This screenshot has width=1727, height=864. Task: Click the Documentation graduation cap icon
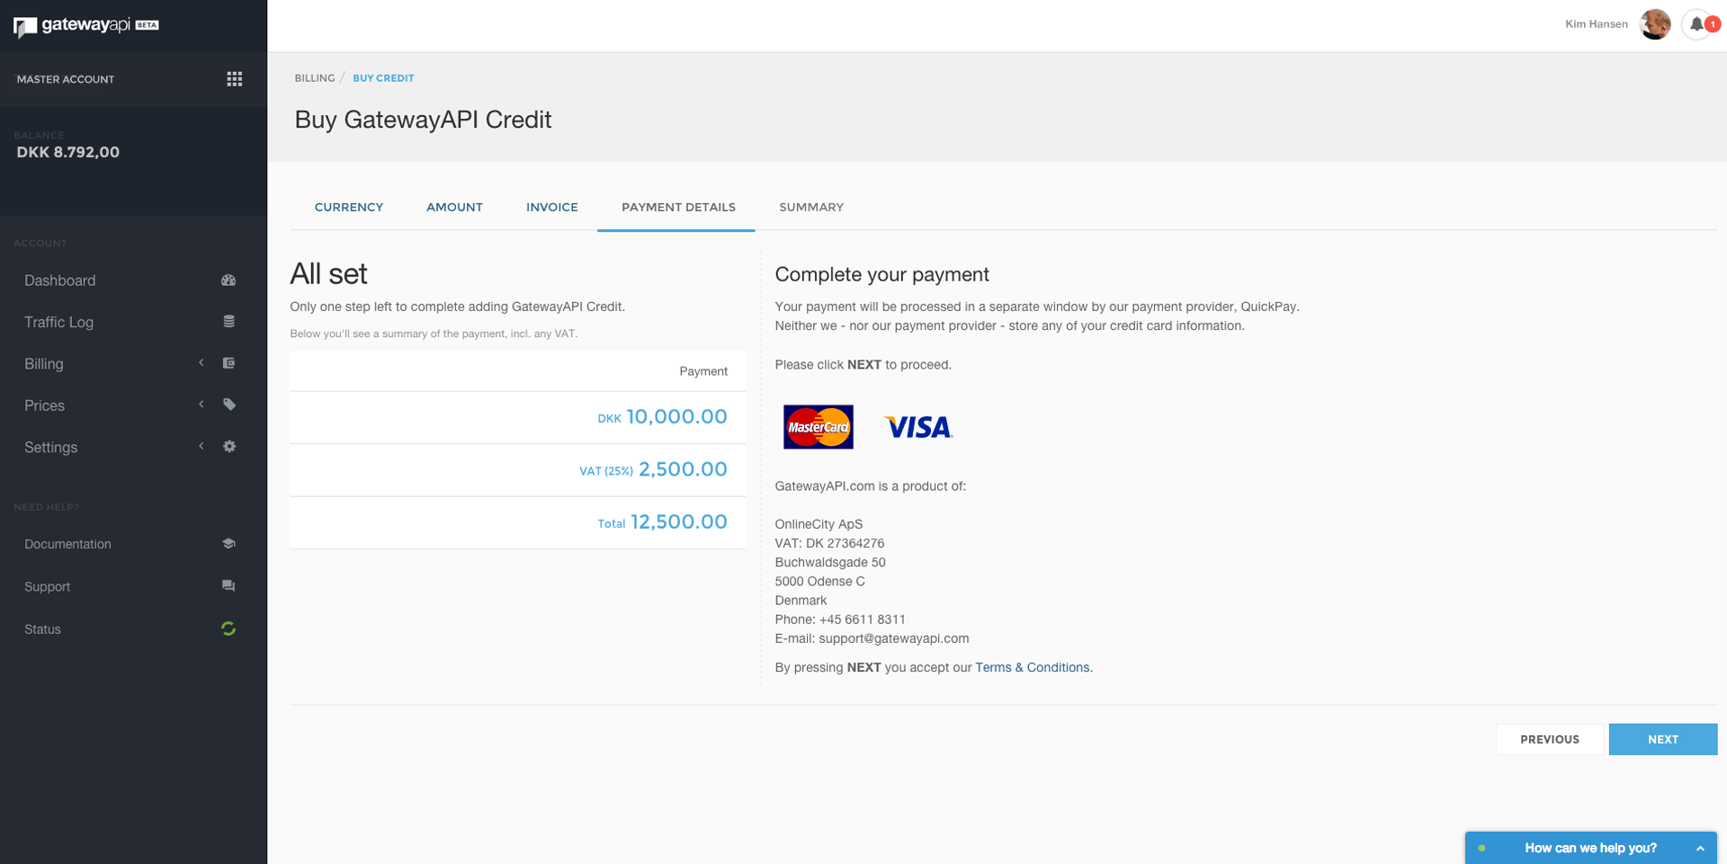point(228,544)
